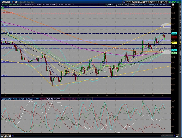Open think A.I. button
The width and height of the screenshot is (182, 138).
[x=127, y=2]
